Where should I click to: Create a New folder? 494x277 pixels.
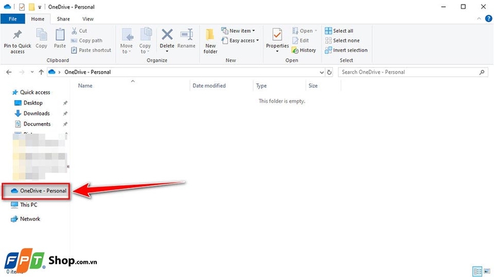pos(210,41)
